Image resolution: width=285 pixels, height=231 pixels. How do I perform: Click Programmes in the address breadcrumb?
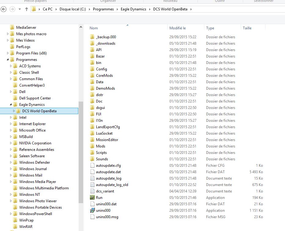[x=103, y=9]
